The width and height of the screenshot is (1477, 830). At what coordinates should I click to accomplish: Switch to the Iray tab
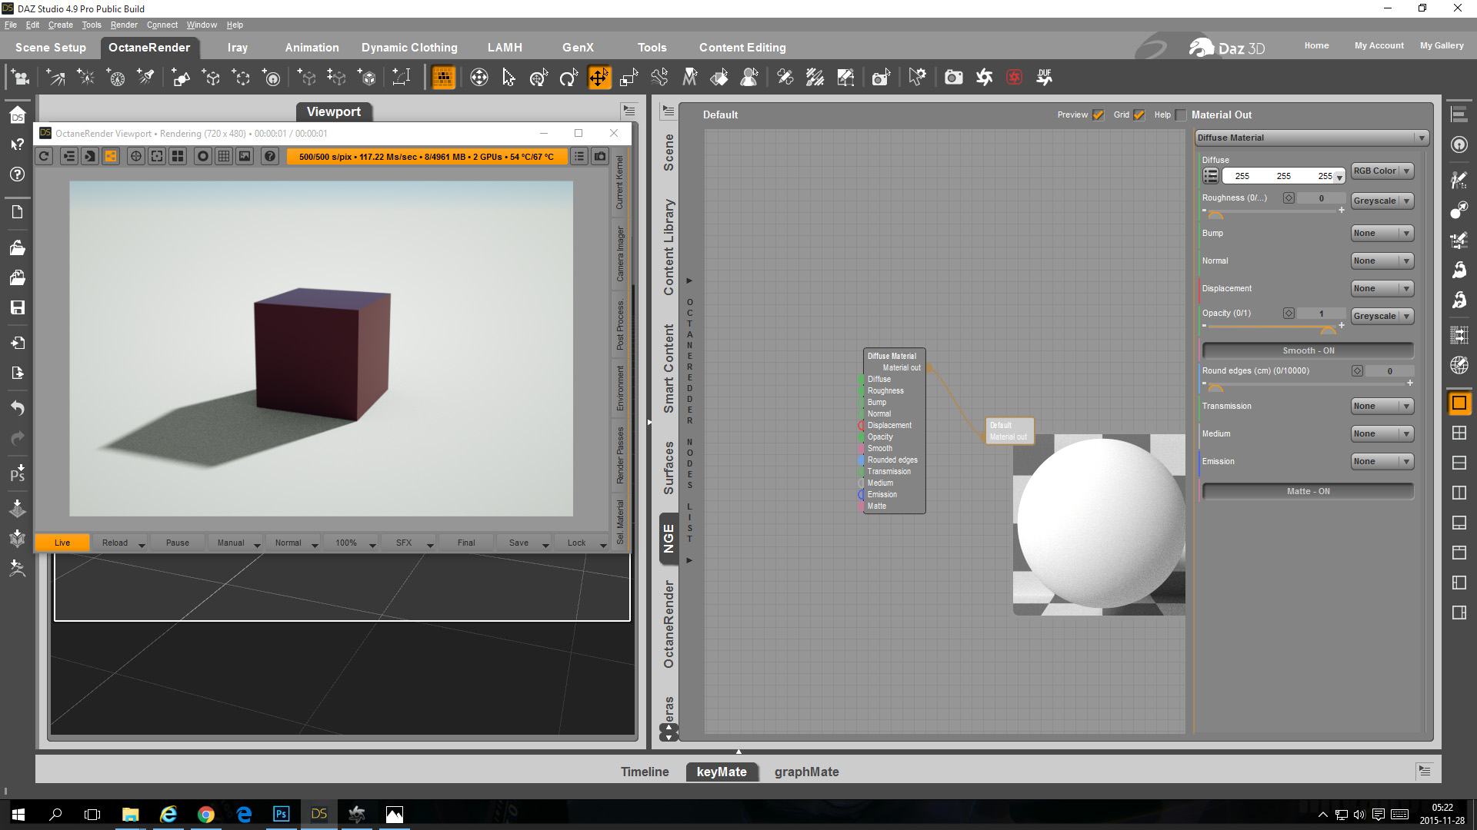237,48
